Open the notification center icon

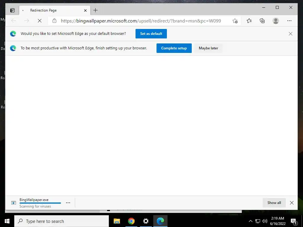(x=294, y=221)
